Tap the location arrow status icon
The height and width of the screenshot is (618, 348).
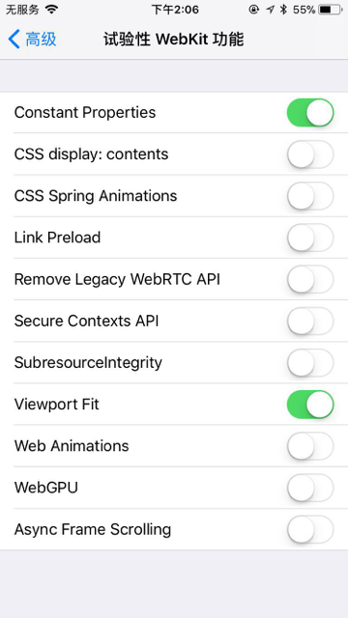270,10
